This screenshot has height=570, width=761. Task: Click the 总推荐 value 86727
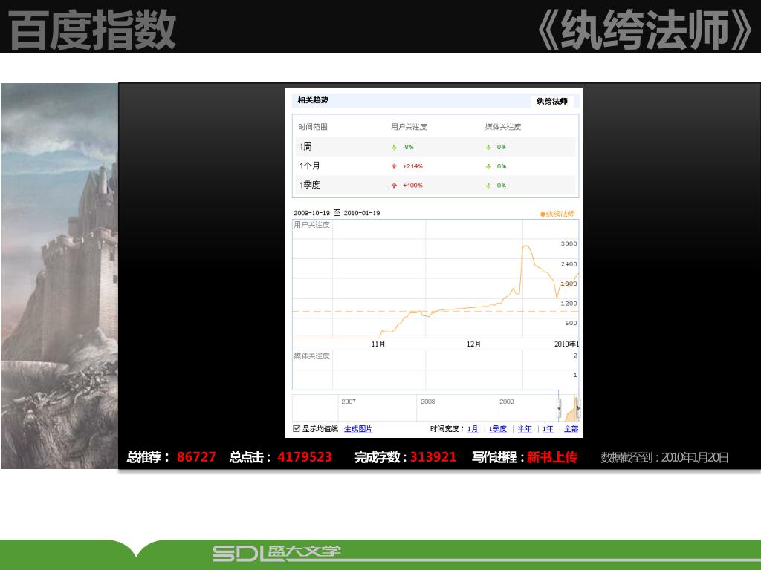196,457
